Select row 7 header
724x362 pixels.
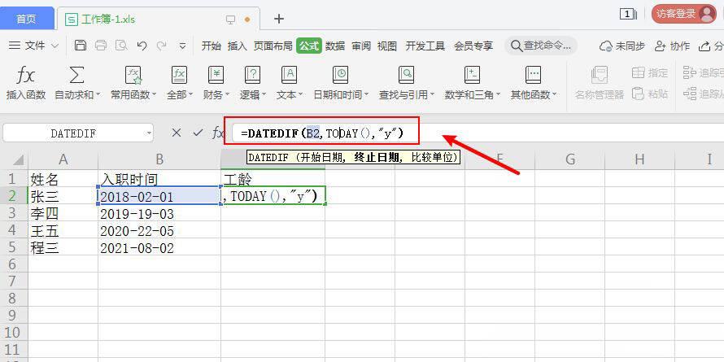coord(14,281)
